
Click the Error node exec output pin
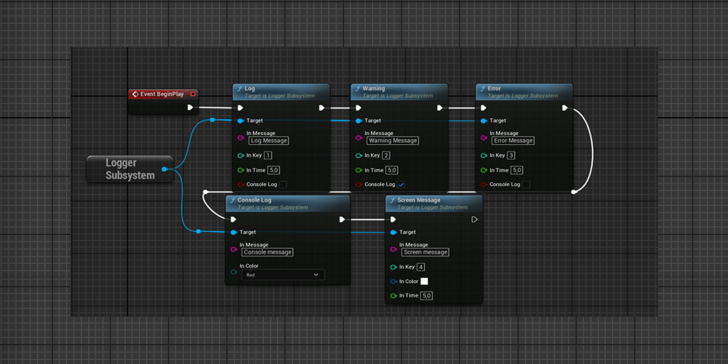(565, 107)
